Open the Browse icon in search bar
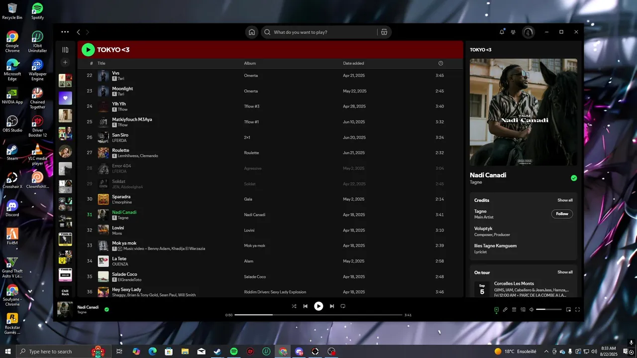 pos(384,32)
